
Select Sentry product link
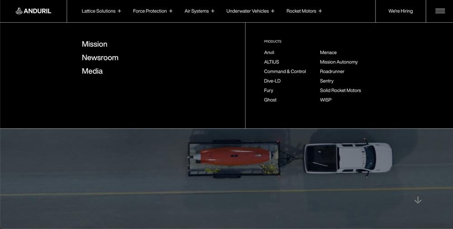(x=327, y=81)
